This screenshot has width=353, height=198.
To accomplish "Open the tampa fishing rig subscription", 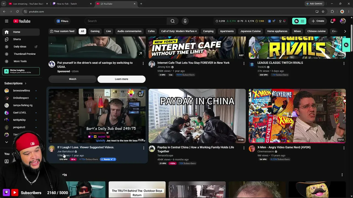I will [x=21, y=105].
